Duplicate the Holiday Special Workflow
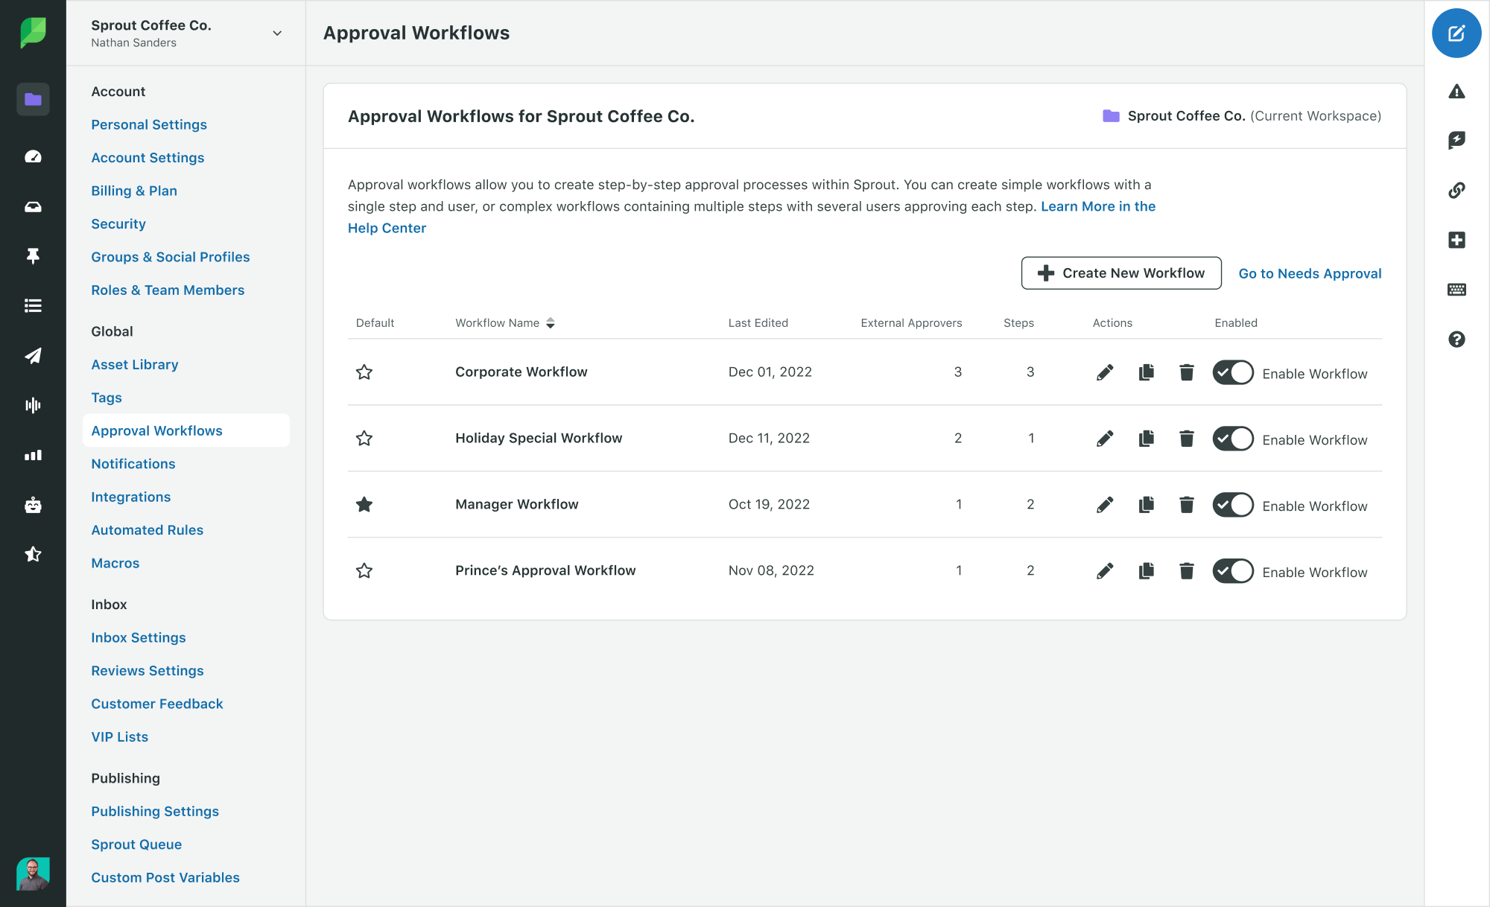Screen dimensions: 1490x907 [1146, 439]
